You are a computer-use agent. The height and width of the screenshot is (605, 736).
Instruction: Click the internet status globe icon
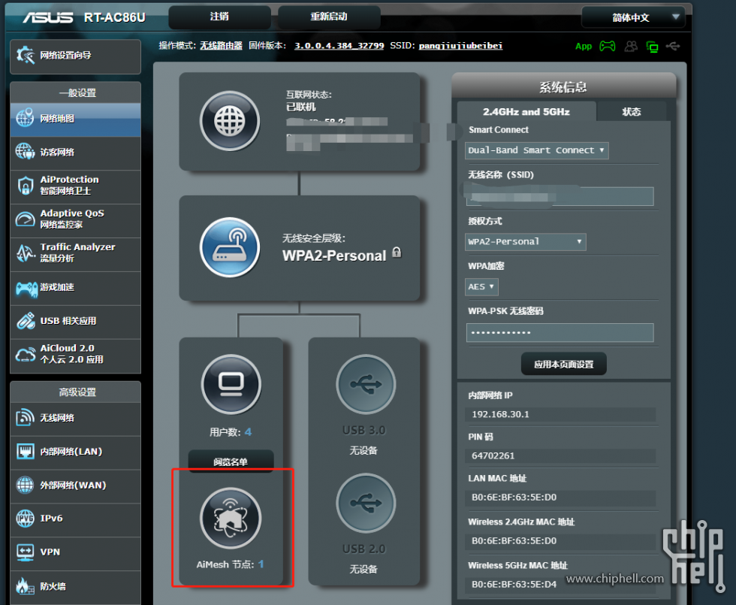230,121
